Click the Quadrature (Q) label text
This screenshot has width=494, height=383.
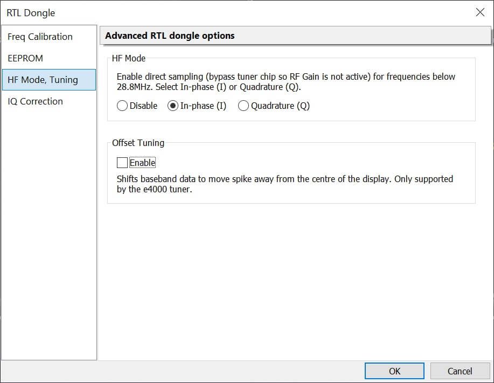pyautogui.click(x=280, y=106)
